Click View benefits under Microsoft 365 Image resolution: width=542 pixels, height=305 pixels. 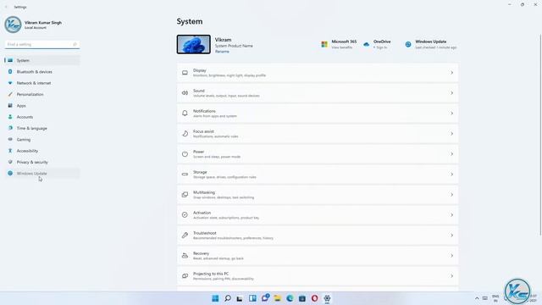pos(342,47)
